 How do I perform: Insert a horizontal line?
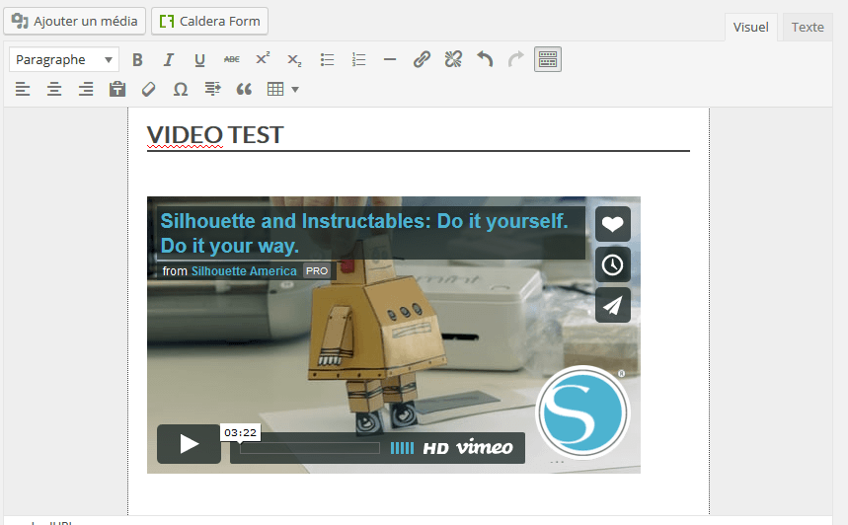tap(390, 59)
